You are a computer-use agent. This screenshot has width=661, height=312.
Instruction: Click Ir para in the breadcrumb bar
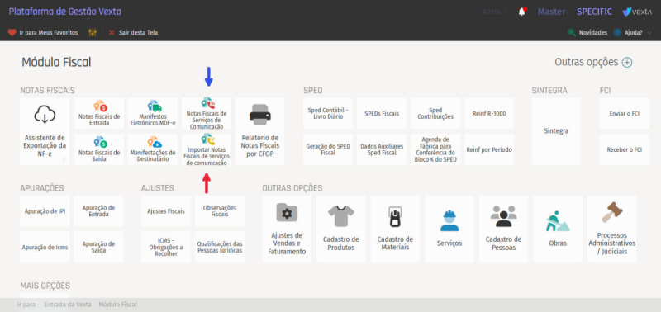point(26,305)
